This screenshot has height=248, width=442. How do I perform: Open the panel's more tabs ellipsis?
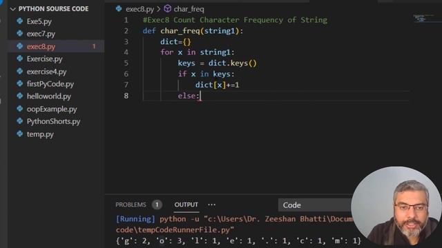[x=212, y=205]
